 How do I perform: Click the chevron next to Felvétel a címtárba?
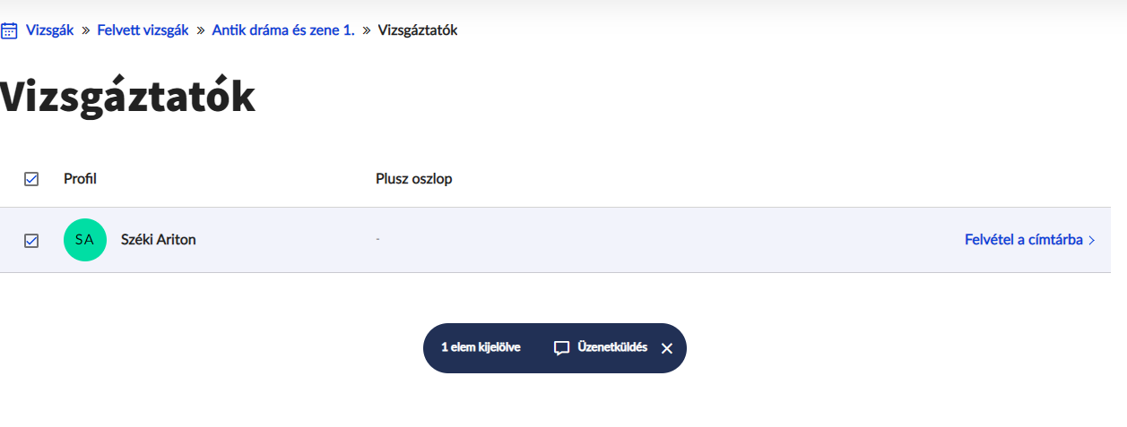tap(1091, 241)
